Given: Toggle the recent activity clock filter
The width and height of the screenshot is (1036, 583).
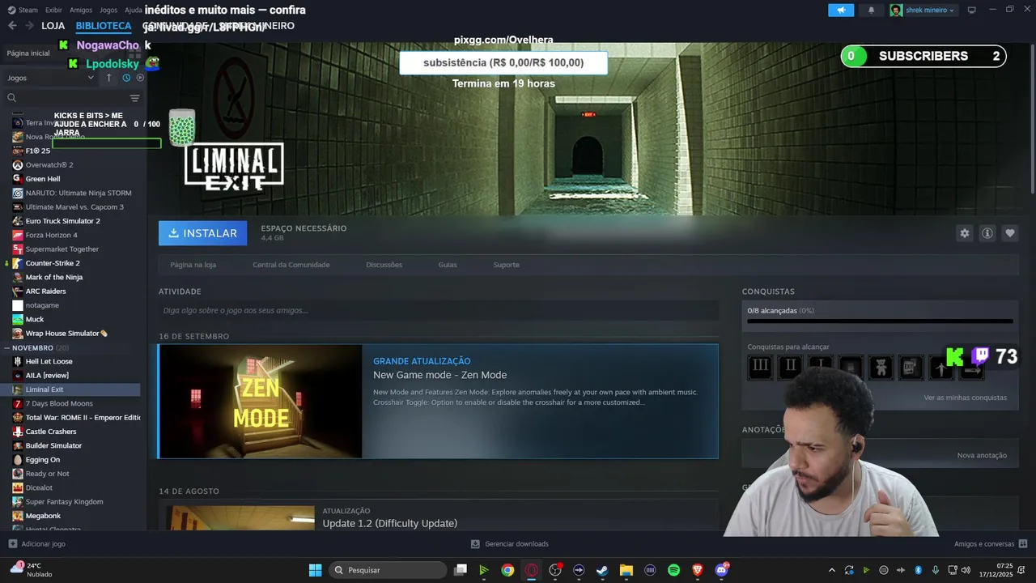Looking at the screenshot, I should point(126,78).
